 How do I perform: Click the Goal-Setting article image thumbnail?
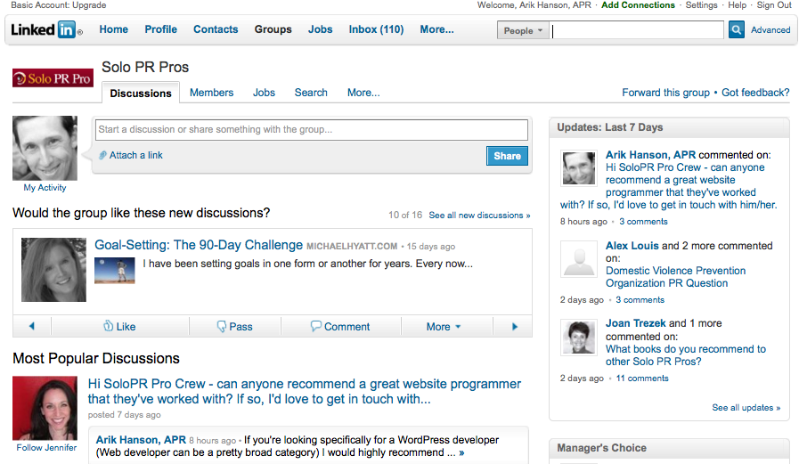coord(115,270)
